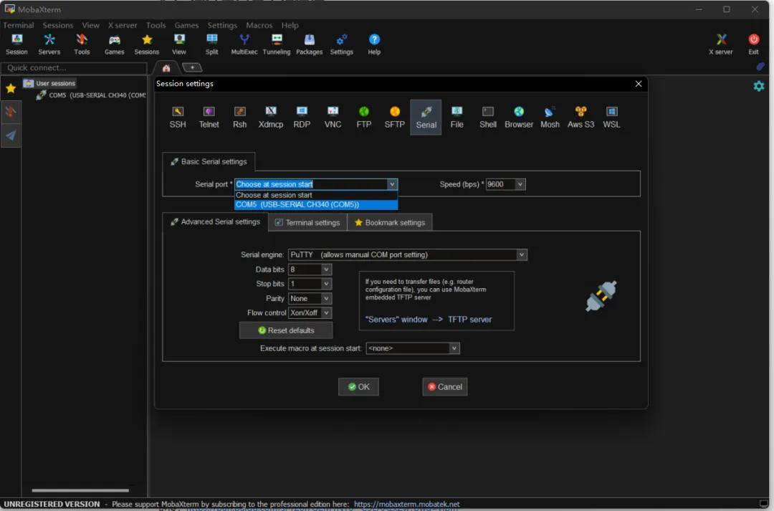This screenshot has height=511, width=774.
Task: Select the SFTP session type
Action: tap(394, 117)
